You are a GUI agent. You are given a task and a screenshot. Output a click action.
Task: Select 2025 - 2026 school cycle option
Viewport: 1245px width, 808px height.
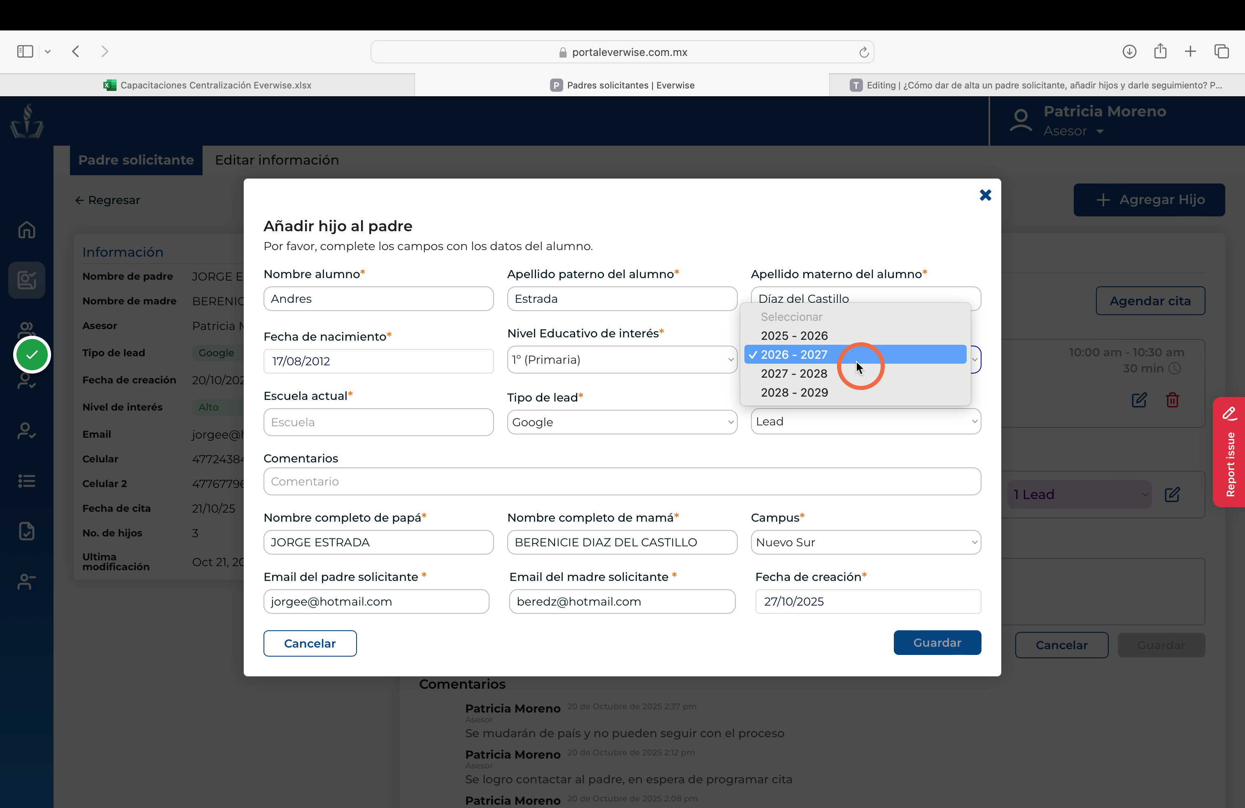point(855,336)
